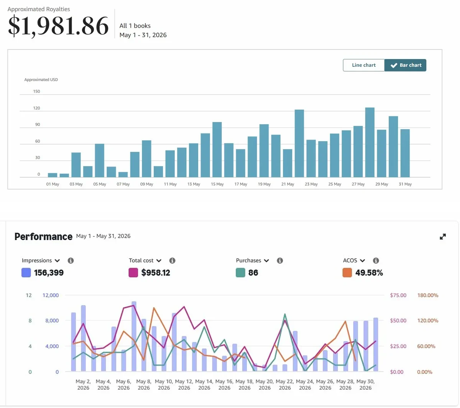This screenshot has height=408, width=460.
Task: Click the All 1 books label
Action: [x=135, y=26]
